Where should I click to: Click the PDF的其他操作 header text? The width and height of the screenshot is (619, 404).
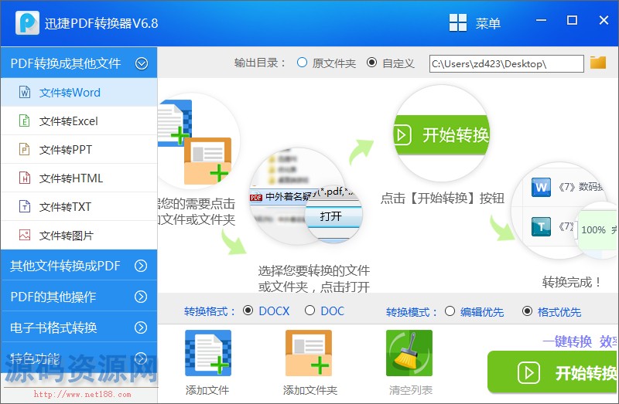[53, 297]
